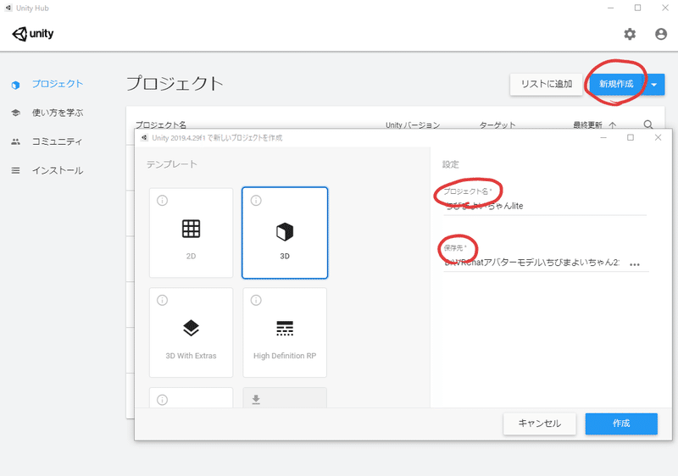Edit the プロジェクト名 text field
Image resolution: width=678 pixels, height=476 pixels.
click(545, 206)
